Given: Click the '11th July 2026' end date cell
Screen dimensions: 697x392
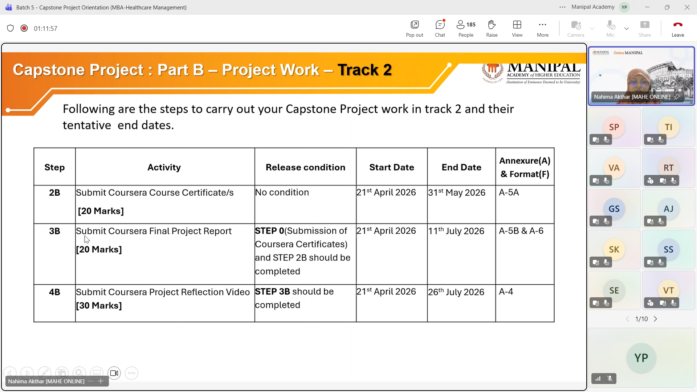Looking at the screenshot, I should (x=461, y=254).
